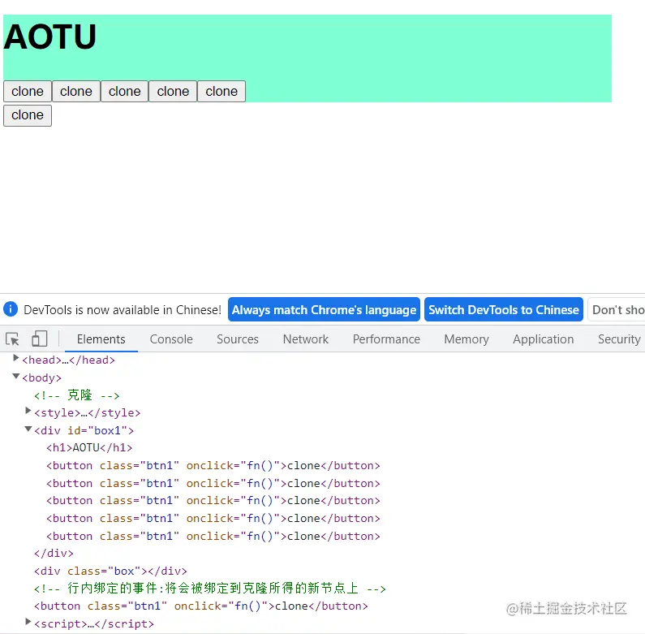Image resolution: width=645 pixels, height=634 pixels.
Task: Open the Security tab
Action: [x=619, y=339]
